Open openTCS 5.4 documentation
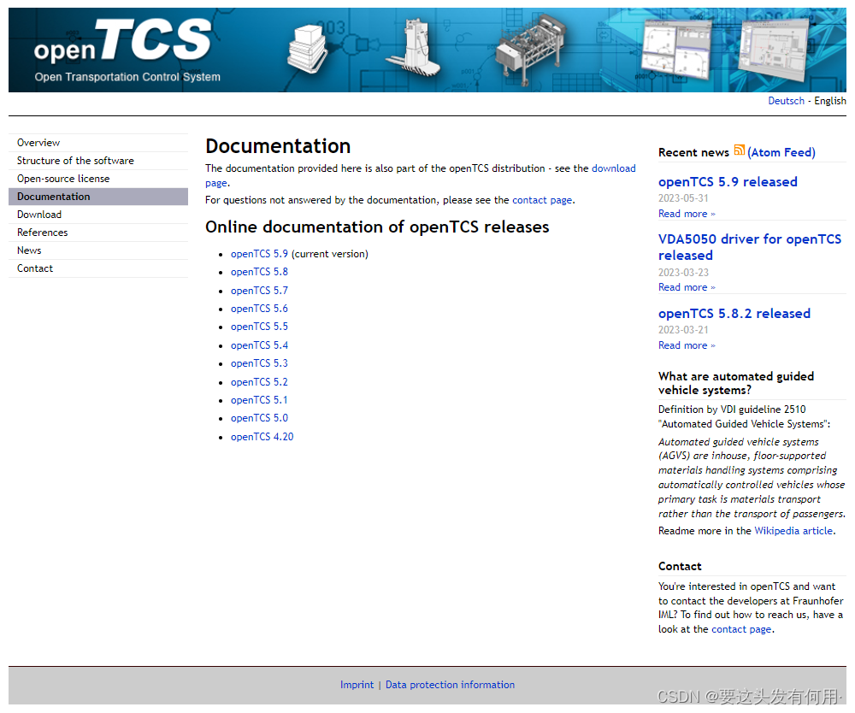 pos(259,345)
